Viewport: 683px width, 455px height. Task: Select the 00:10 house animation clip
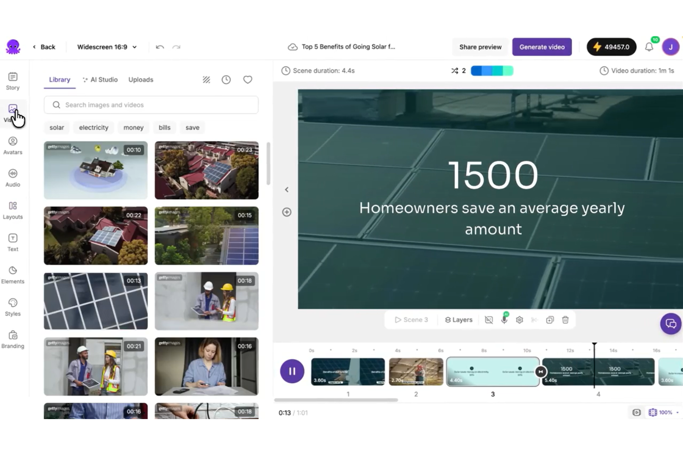click(96, 171)
